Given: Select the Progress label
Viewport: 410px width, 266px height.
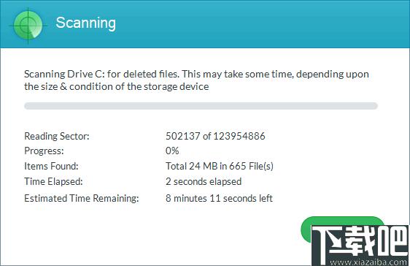Looking at the screenshot, I should point(44,151).
